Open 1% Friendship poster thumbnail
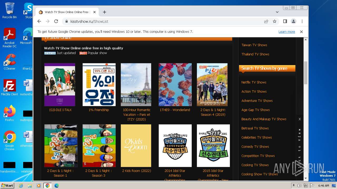The height and width of the screenshot is (189, 337). point(99,85)
